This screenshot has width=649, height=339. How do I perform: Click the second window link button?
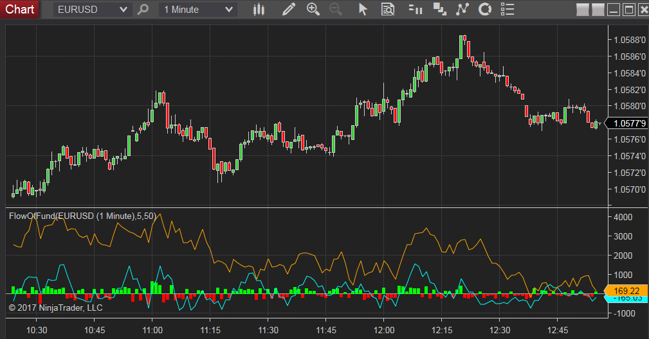(x=598, y=10)
